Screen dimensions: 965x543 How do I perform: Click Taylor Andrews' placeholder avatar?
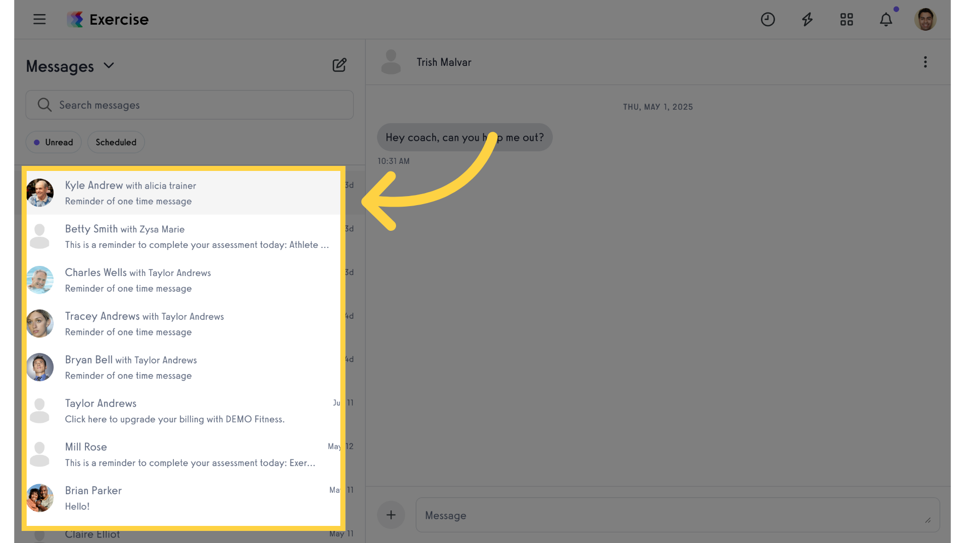click(x=40, y=411)
